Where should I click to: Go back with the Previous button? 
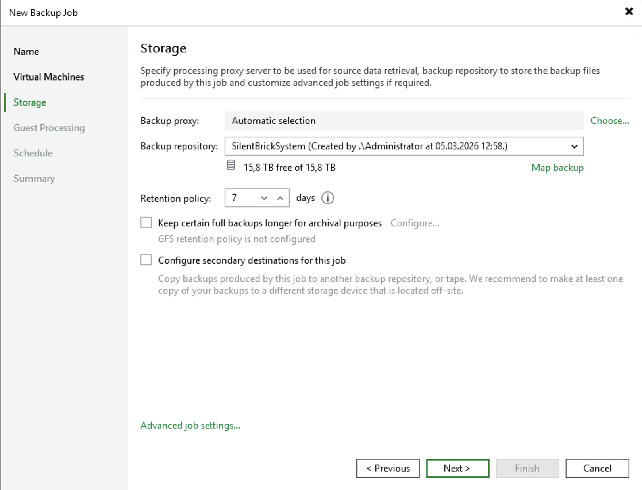click(388, 469)
